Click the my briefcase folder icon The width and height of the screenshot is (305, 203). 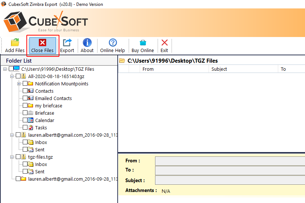point(30,106)
